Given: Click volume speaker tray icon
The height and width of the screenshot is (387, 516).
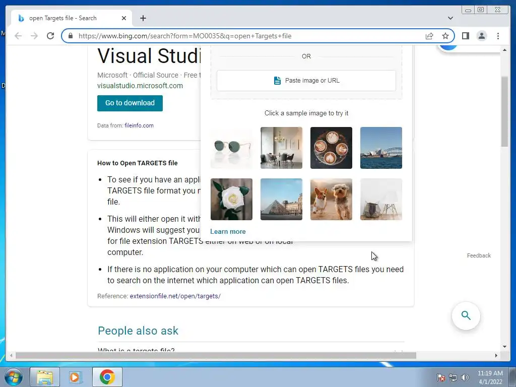Looking at the screenshot, I should pos(465,377).
